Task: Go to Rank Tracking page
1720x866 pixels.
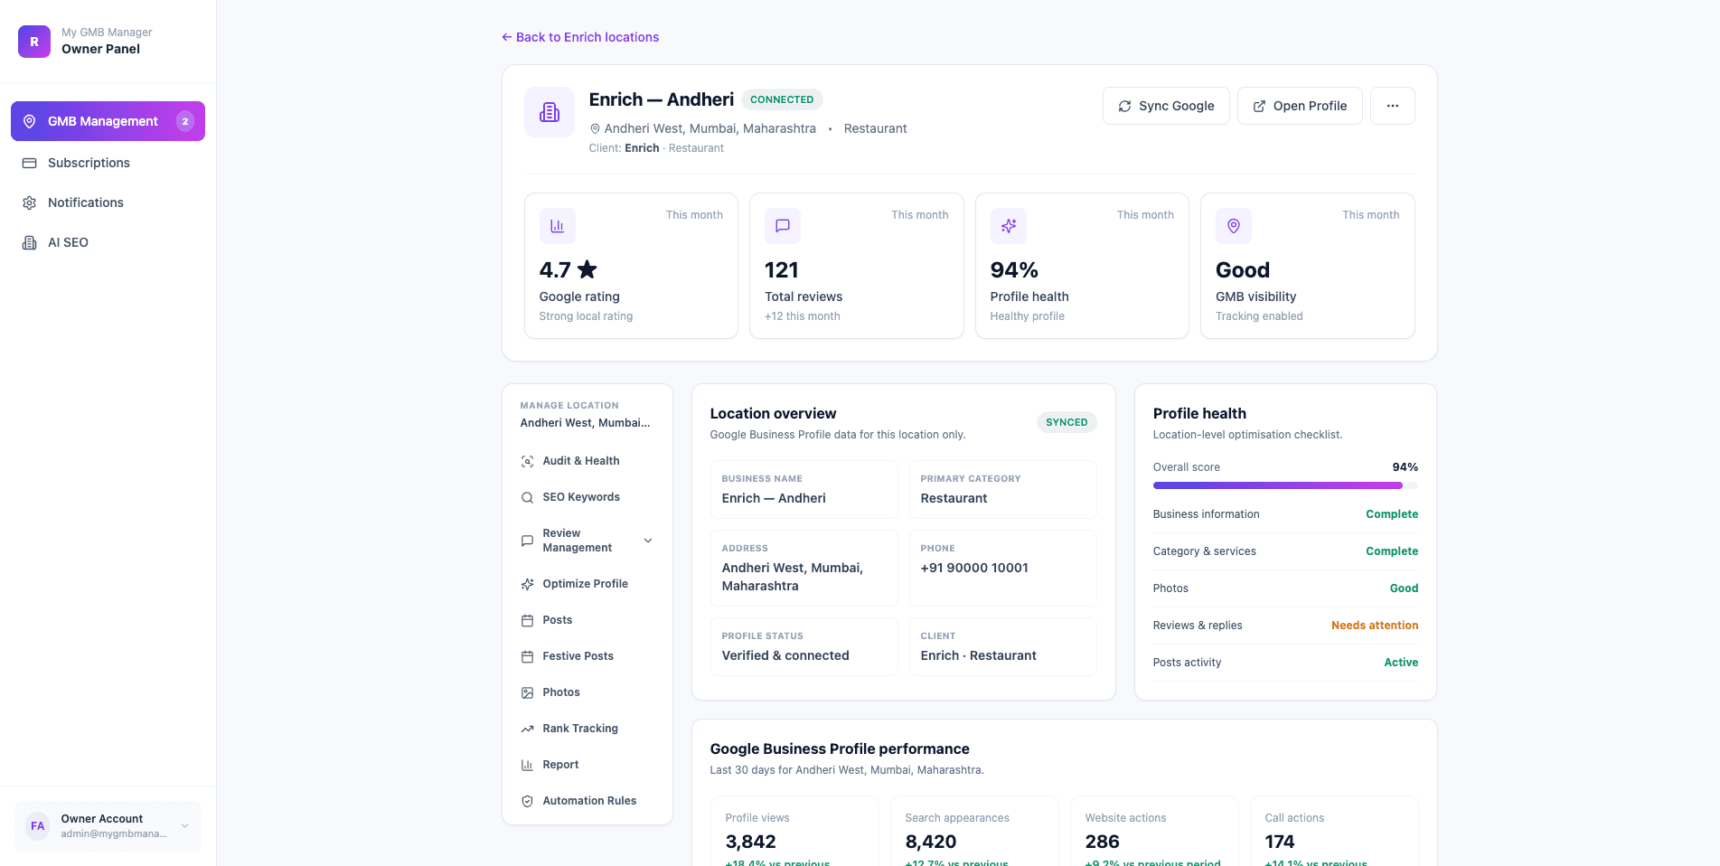Action: [x=587, y=729]
